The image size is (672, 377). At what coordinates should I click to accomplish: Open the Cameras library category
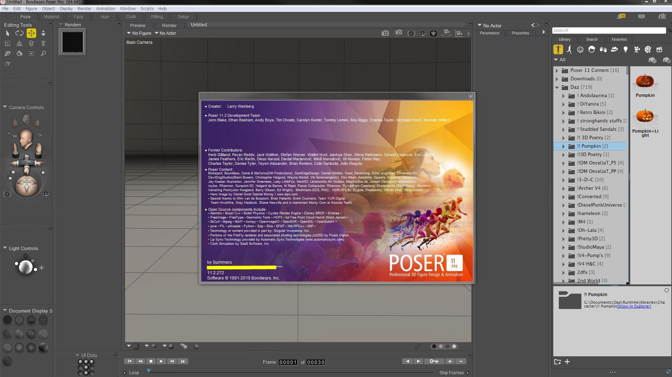tap(637, 49)
